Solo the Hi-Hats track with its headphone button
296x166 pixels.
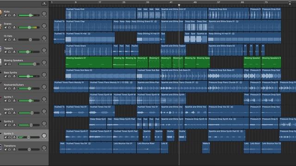pos(9,40)
